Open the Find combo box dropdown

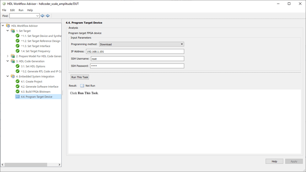click(38, 16)
